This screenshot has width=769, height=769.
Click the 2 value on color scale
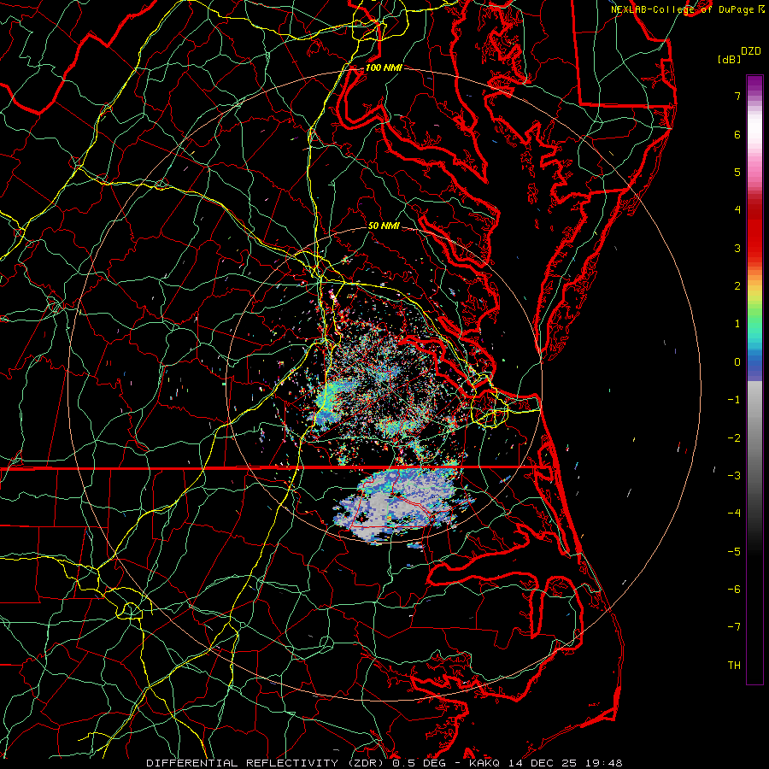pyautogui.click(x=737, y=286)
